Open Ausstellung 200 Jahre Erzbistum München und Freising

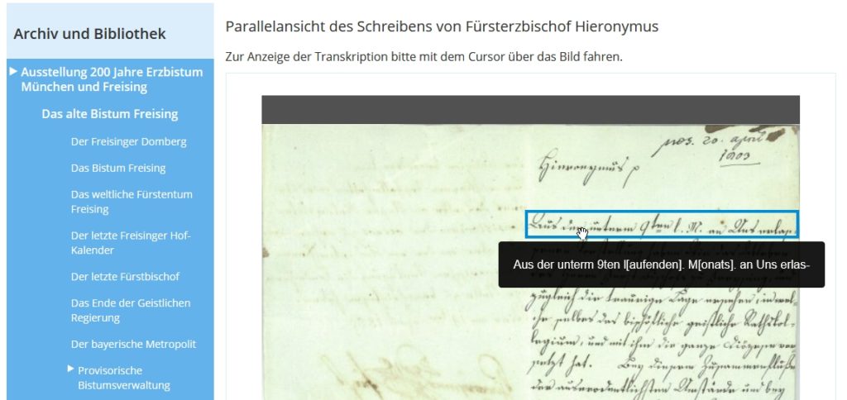coord(112,79)
